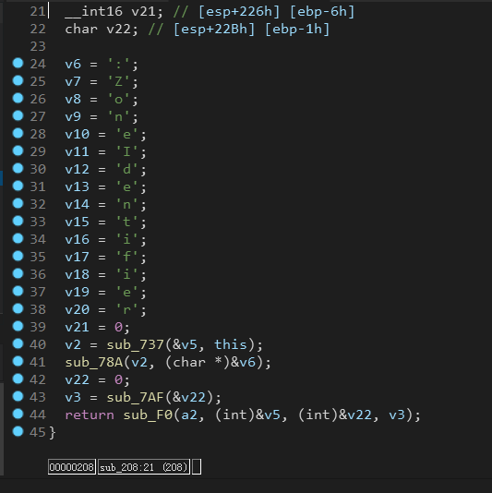The image size is (492, 493).
Task: Click breakpoint marker beside line 27
Action: tap(18, 115)
